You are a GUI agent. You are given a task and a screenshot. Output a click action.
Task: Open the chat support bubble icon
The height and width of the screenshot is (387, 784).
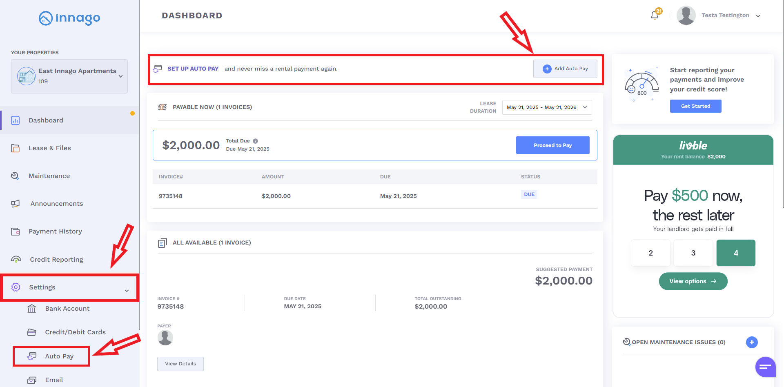pyautogui.click(x=765, y=367)
